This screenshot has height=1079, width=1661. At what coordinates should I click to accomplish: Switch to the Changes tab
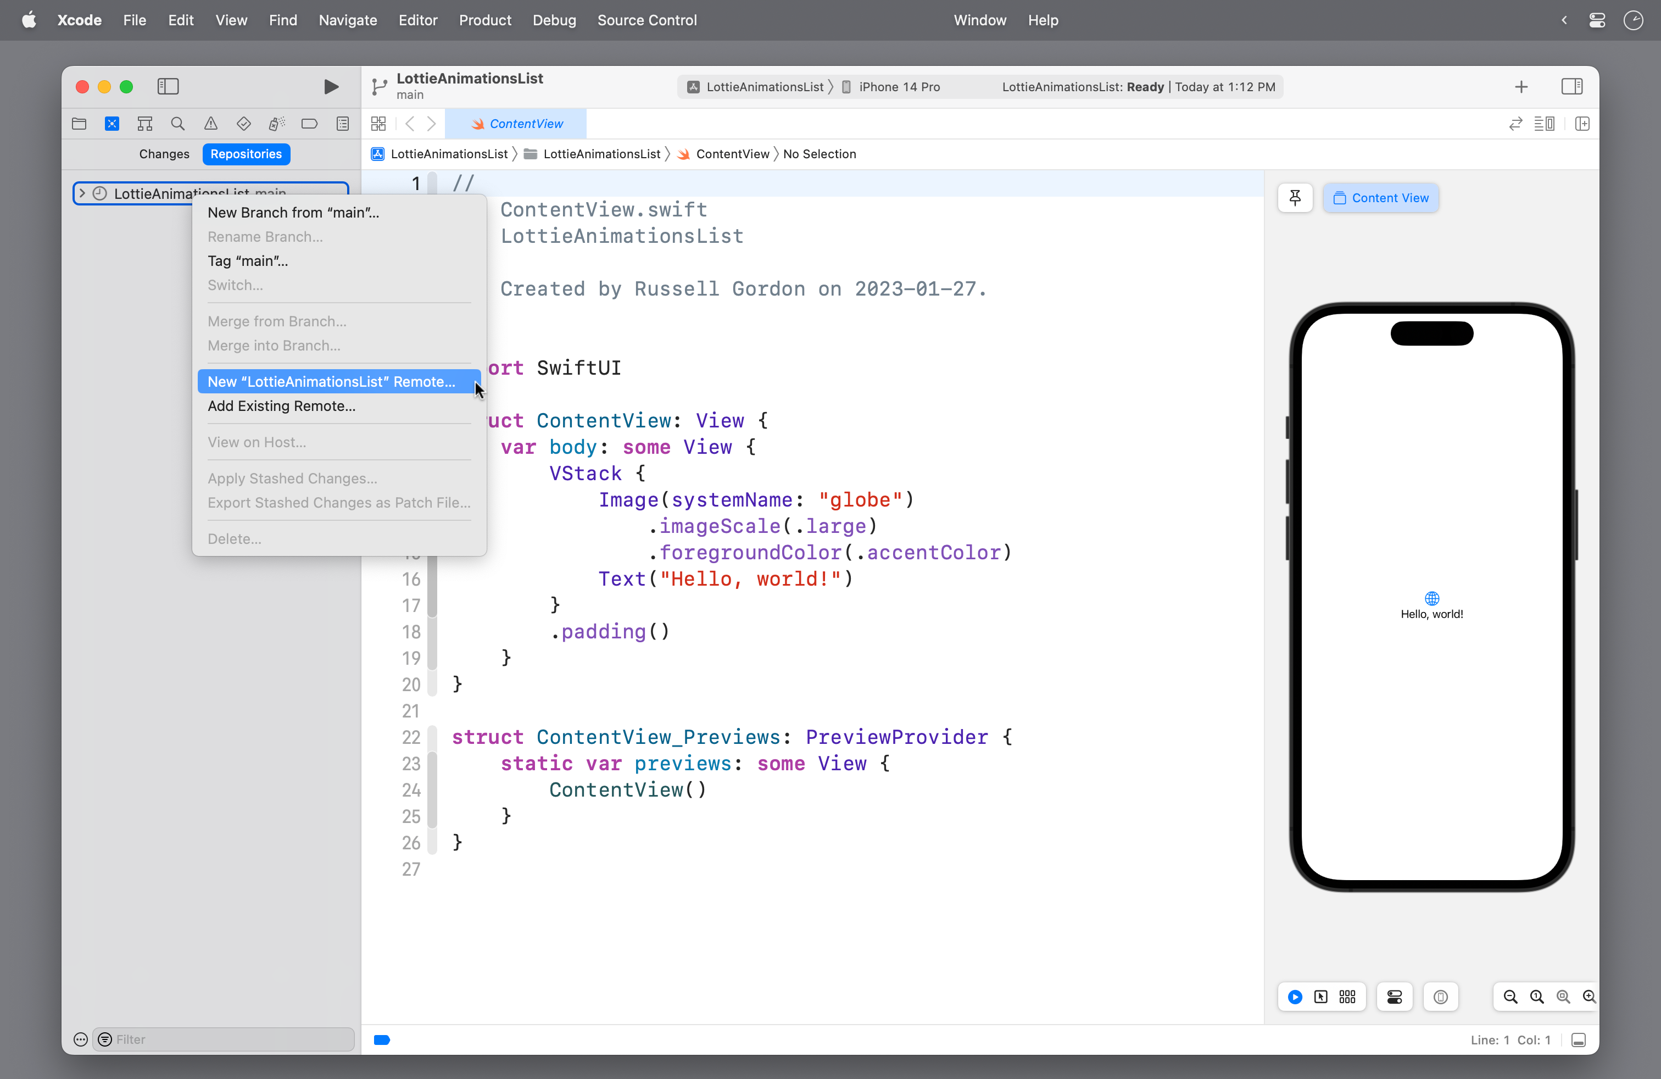point(164,154)
